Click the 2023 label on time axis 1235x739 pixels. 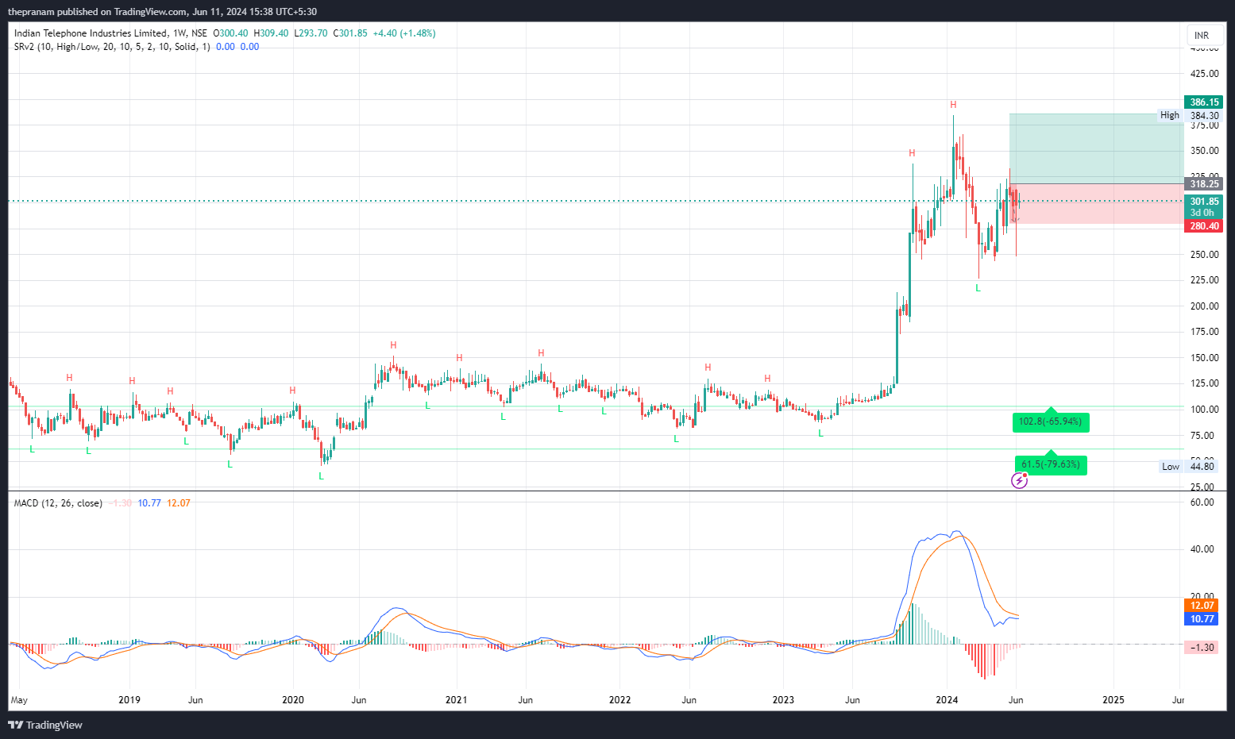point(784,700)
